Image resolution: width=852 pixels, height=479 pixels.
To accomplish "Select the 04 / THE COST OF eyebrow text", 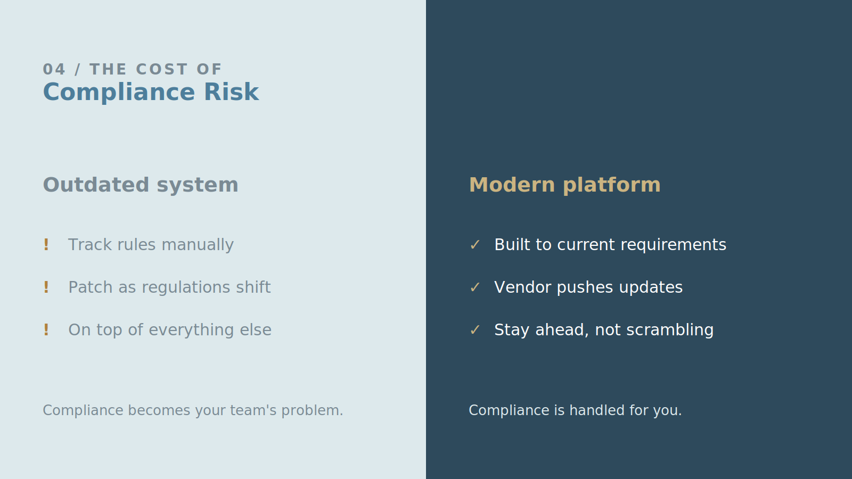I will pos(132,69).
